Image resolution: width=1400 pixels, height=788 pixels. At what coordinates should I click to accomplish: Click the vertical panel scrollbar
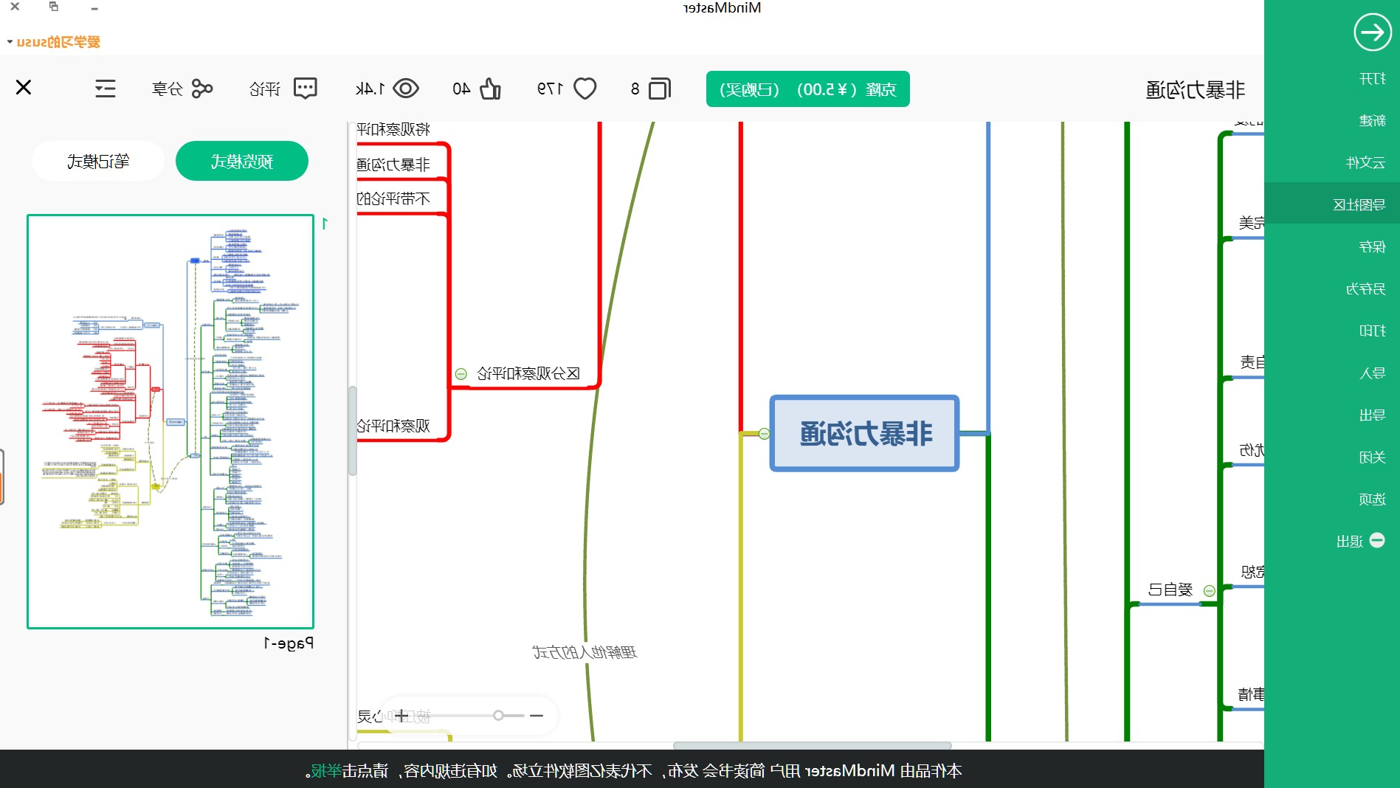click(352, 431)
